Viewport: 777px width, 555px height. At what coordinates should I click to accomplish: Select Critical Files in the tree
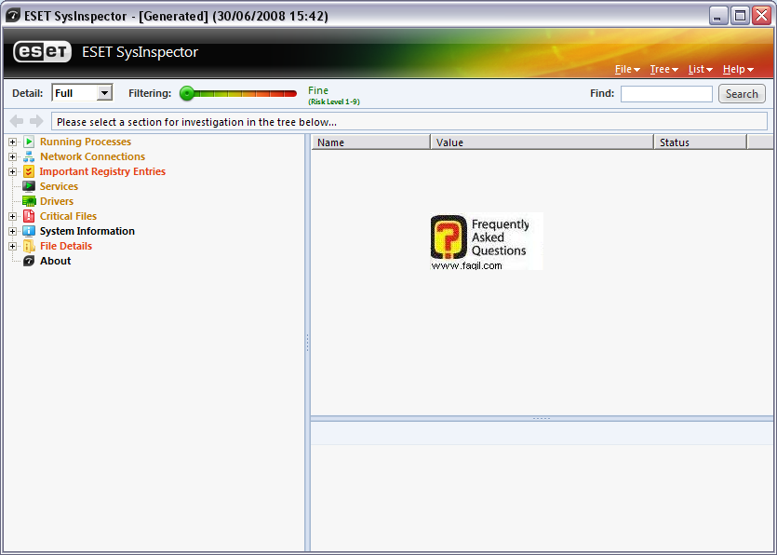coord(68,216)
